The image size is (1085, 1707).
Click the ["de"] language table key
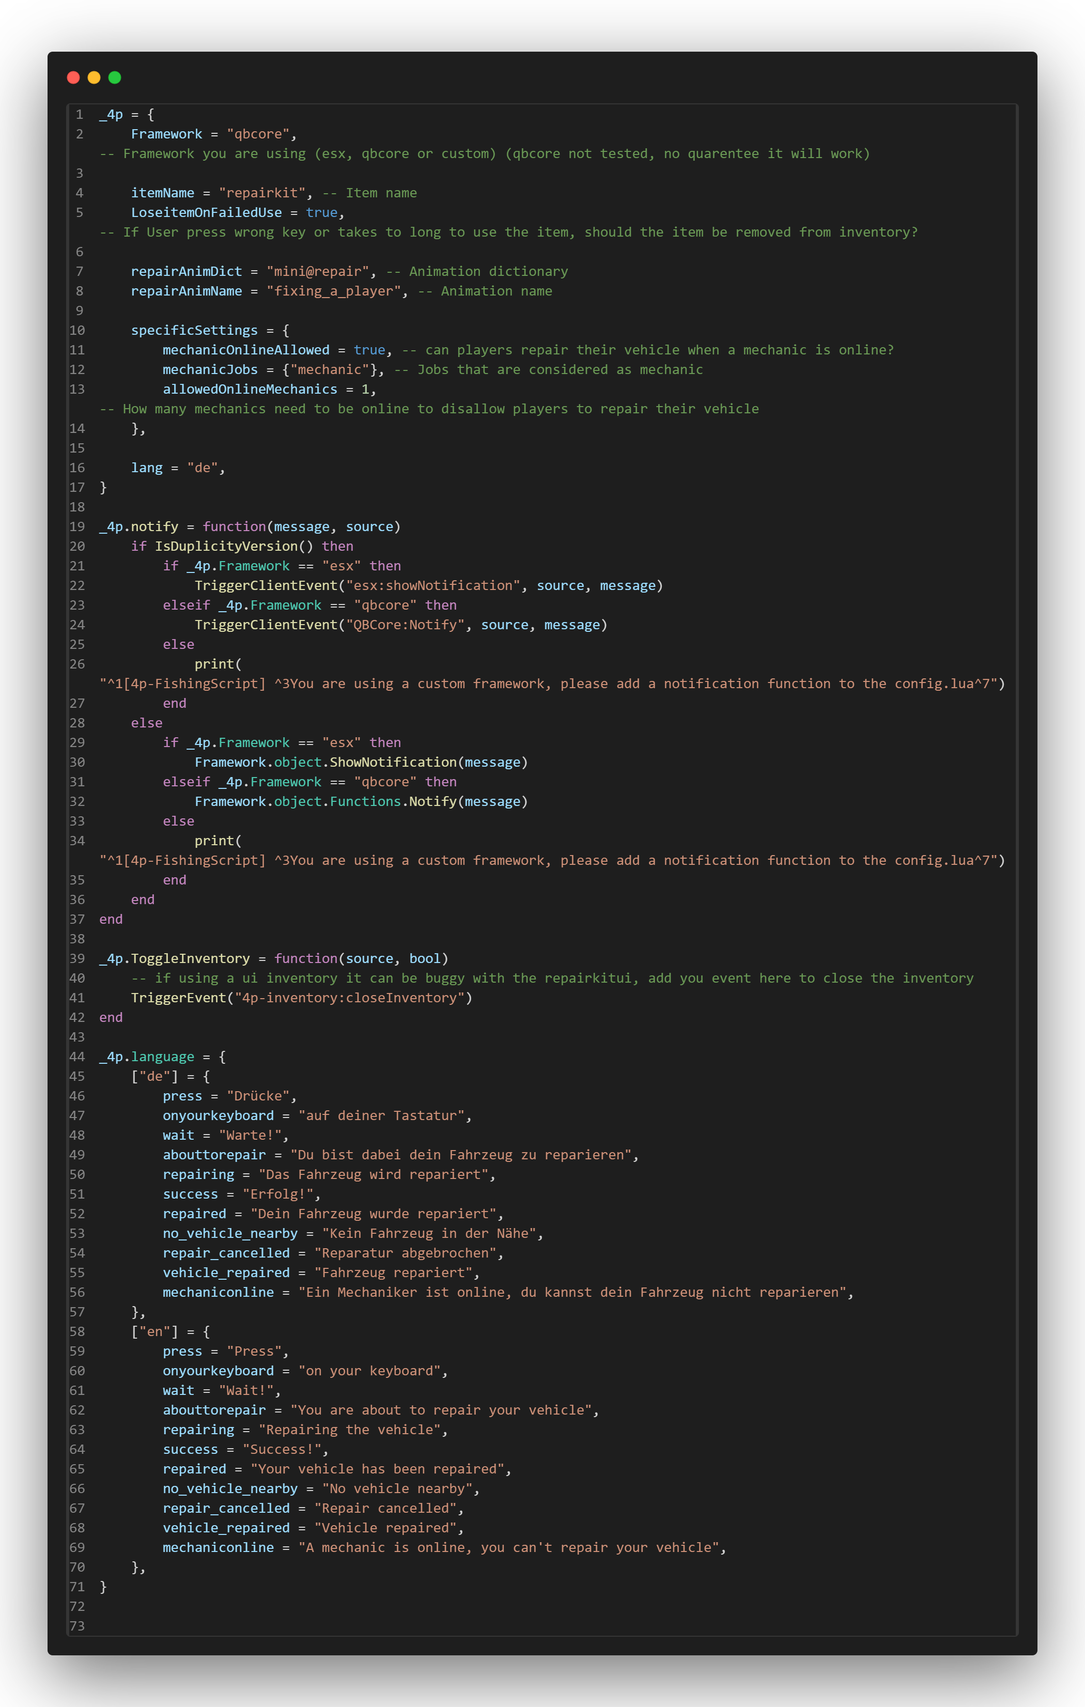point(154,1077)
